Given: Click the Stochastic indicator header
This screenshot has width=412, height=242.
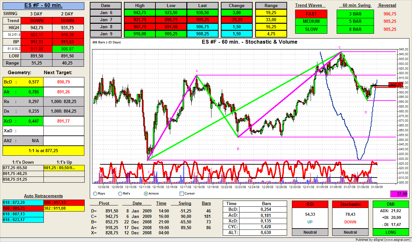Looking at the screenshot, I should tap(350, 204).
